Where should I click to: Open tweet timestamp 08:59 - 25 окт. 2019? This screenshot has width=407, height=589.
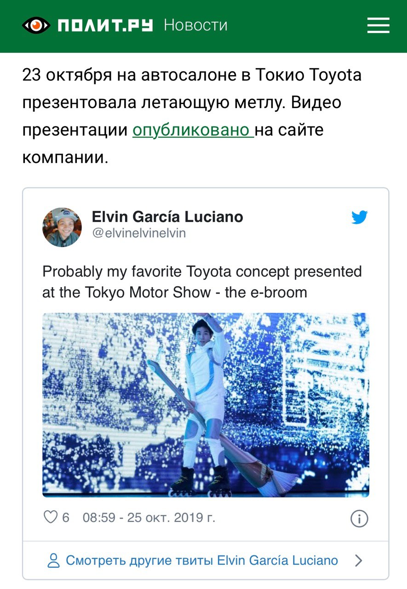149,518
